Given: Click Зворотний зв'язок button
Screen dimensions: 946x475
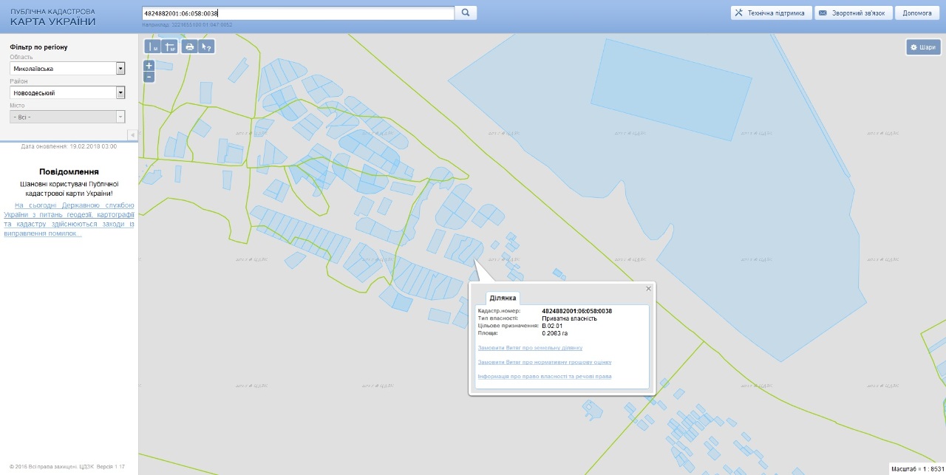Looking at the screenshot, I should (x=854, y=13).
